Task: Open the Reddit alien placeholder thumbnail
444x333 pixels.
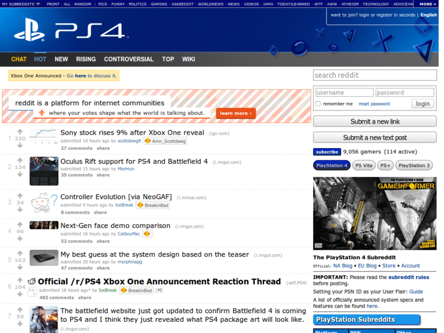Action: pyautogui.click(x=44, y=203)
